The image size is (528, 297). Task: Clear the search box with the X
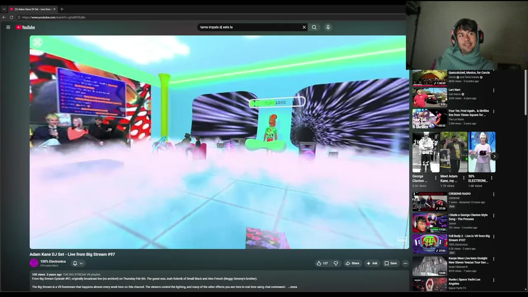(x=304, y=27)
